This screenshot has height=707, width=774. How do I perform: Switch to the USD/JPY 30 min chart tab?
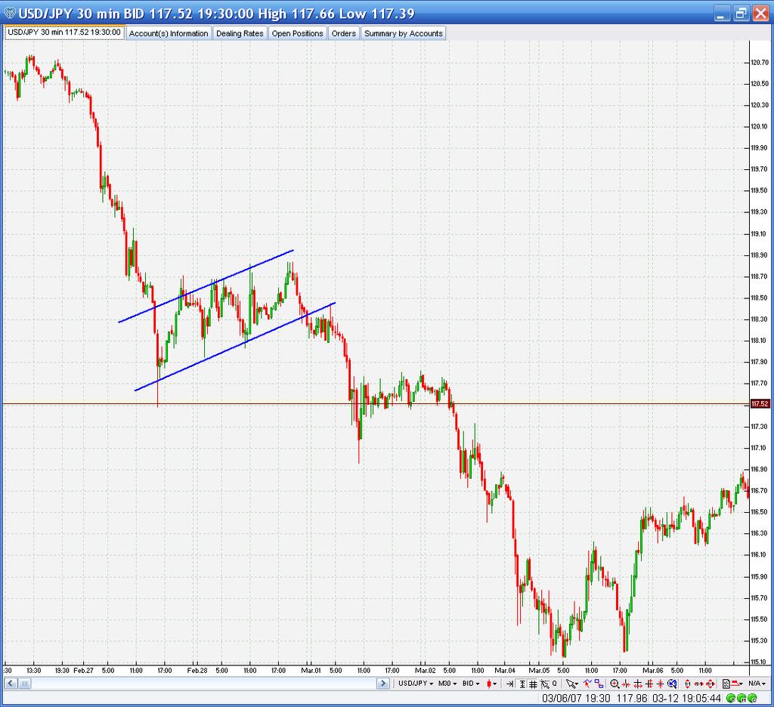click(x=64, y=32)
